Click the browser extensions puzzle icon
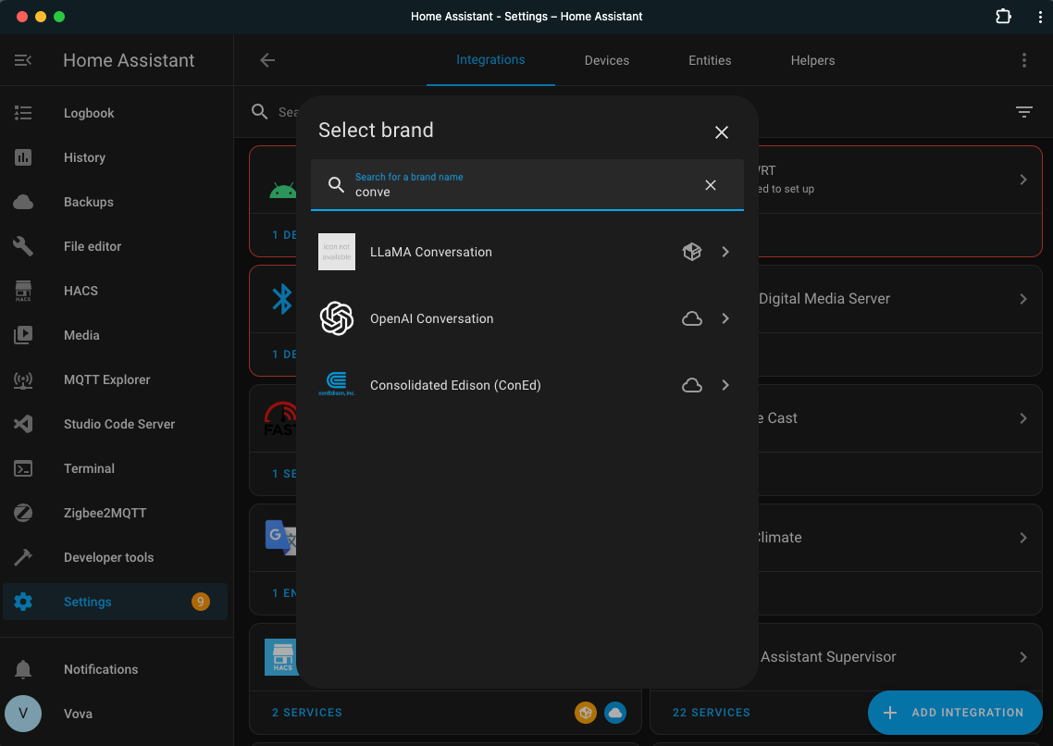The image size is (1053, 746). click(x=1003, y=17)
